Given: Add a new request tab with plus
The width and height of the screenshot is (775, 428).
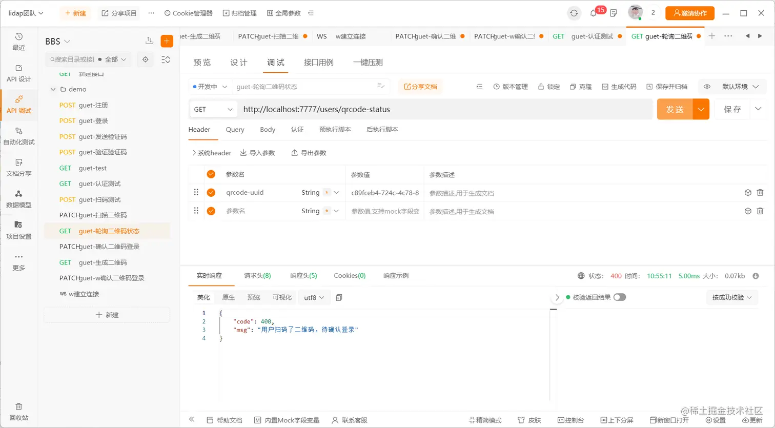Looking at the screenshot, I should [712, 36].
